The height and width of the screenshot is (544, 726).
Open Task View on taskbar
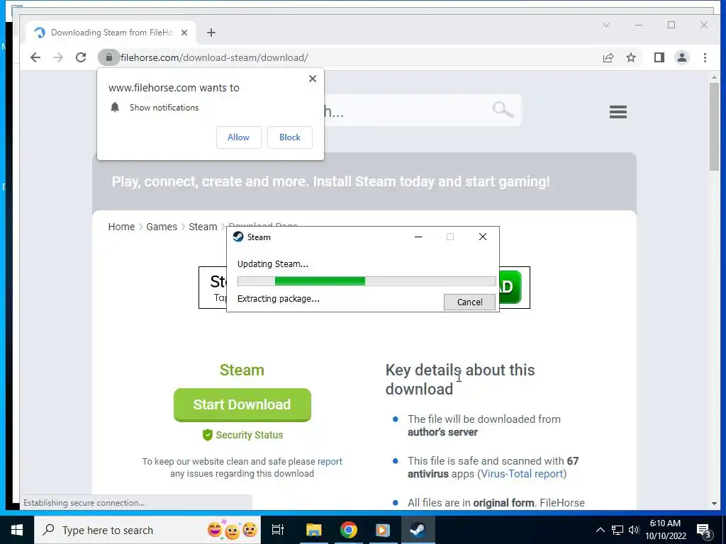click(278, 530)
